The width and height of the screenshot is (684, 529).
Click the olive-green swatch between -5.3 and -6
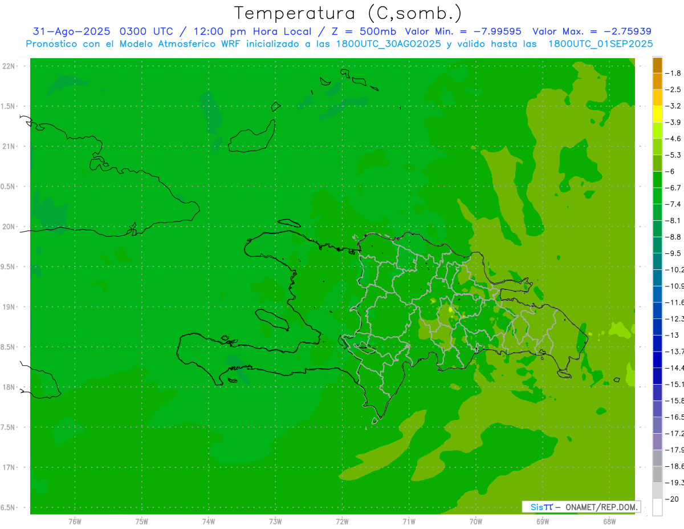click(657, 163)
